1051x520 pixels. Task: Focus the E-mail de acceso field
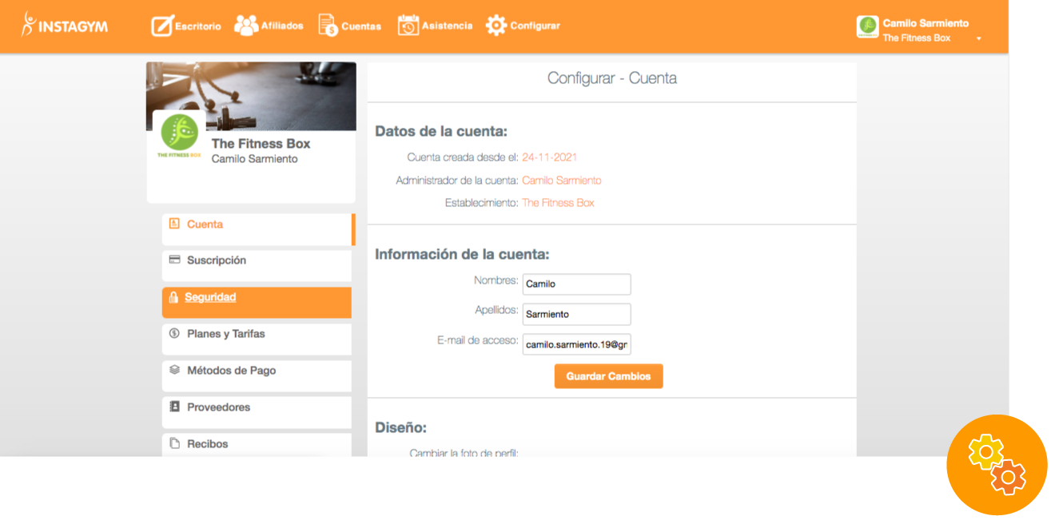576,344
